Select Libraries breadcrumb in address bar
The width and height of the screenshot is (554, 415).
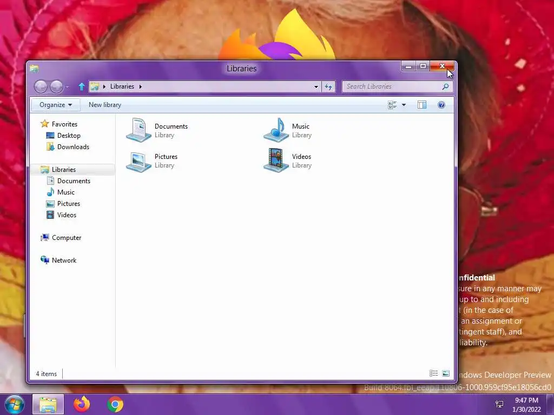pyautogui.click(x=122, y=86)
